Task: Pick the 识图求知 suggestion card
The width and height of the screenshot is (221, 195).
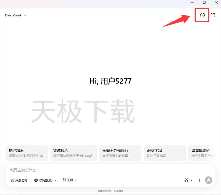Action: 165,153
